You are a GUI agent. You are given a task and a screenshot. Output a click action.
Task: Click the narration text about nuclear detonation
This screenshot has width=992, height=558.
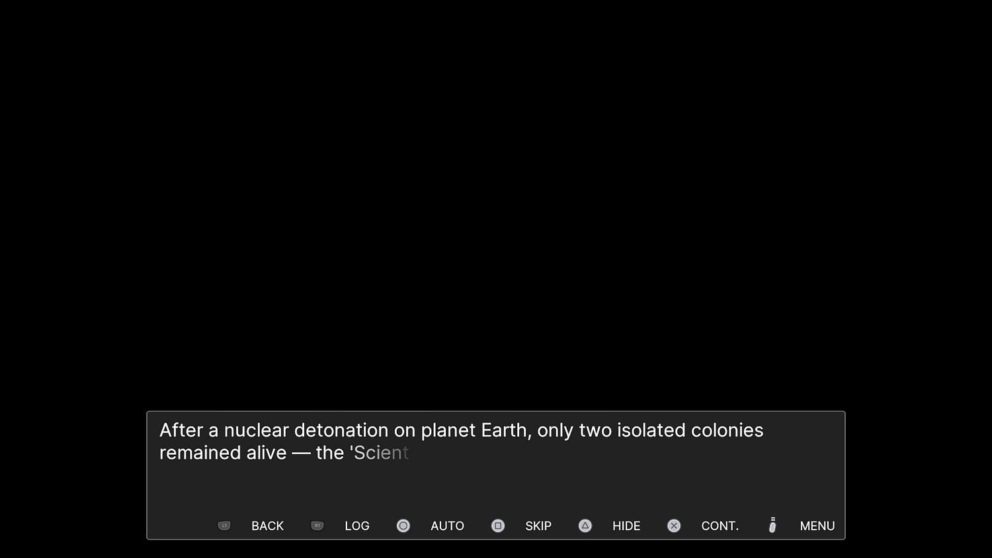pos(462,442)
